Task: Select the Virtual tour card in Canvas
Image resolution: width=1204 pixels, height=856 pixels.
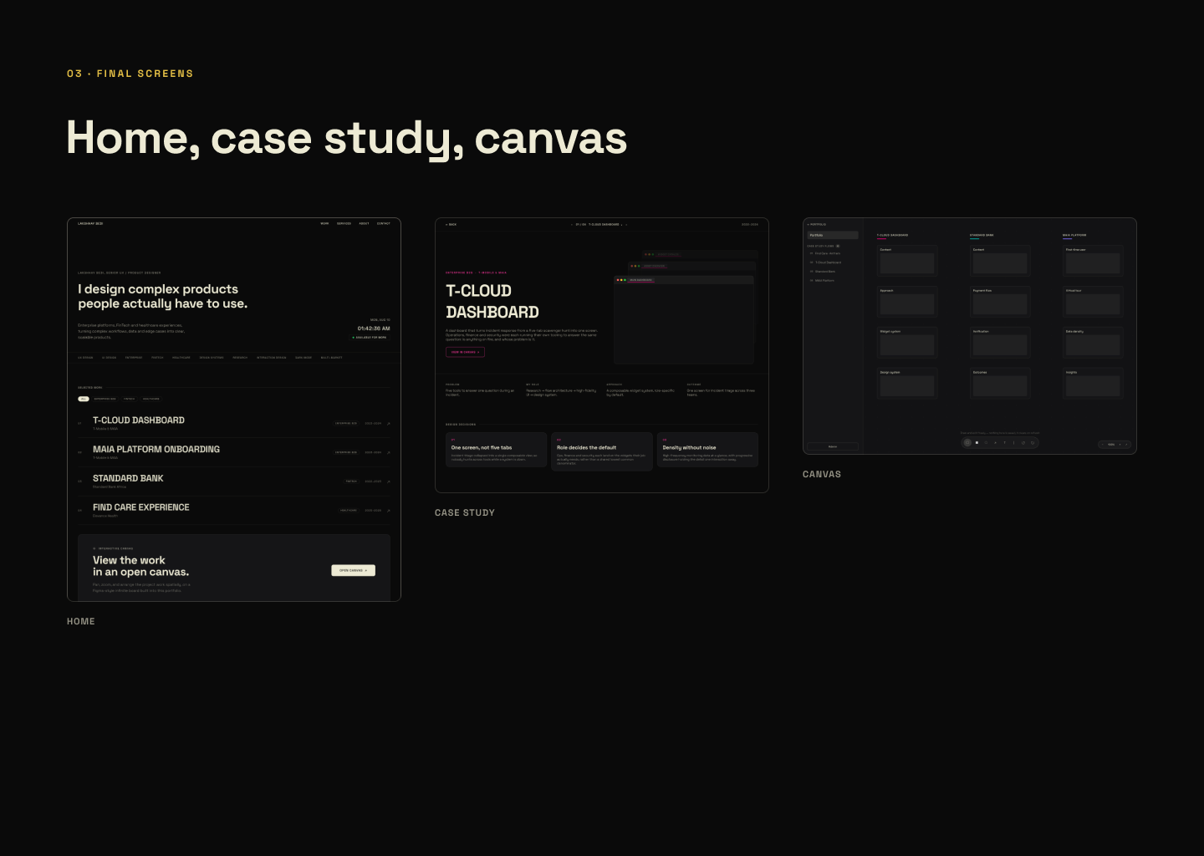Action: (1093, 302)
